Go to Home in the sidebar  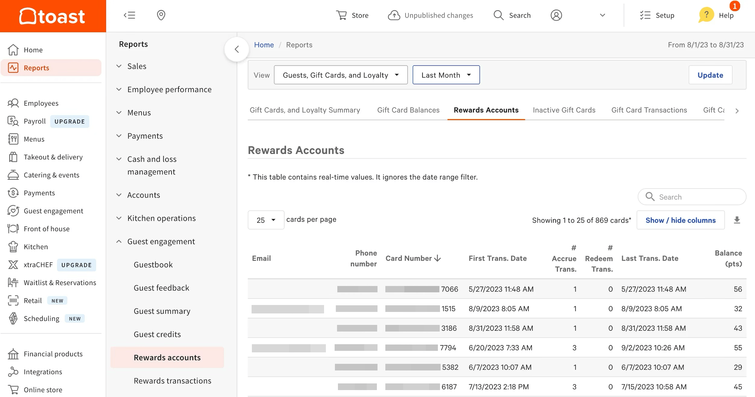pyautogui.click(x=33, y=50)
